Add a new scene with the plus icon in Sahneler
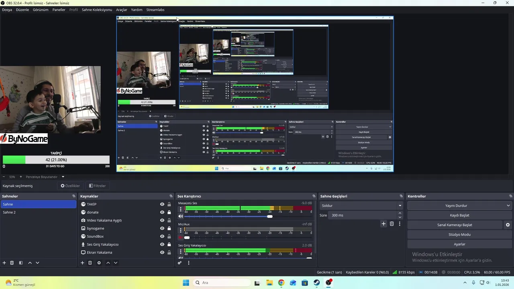 click(x=4, y=263)
